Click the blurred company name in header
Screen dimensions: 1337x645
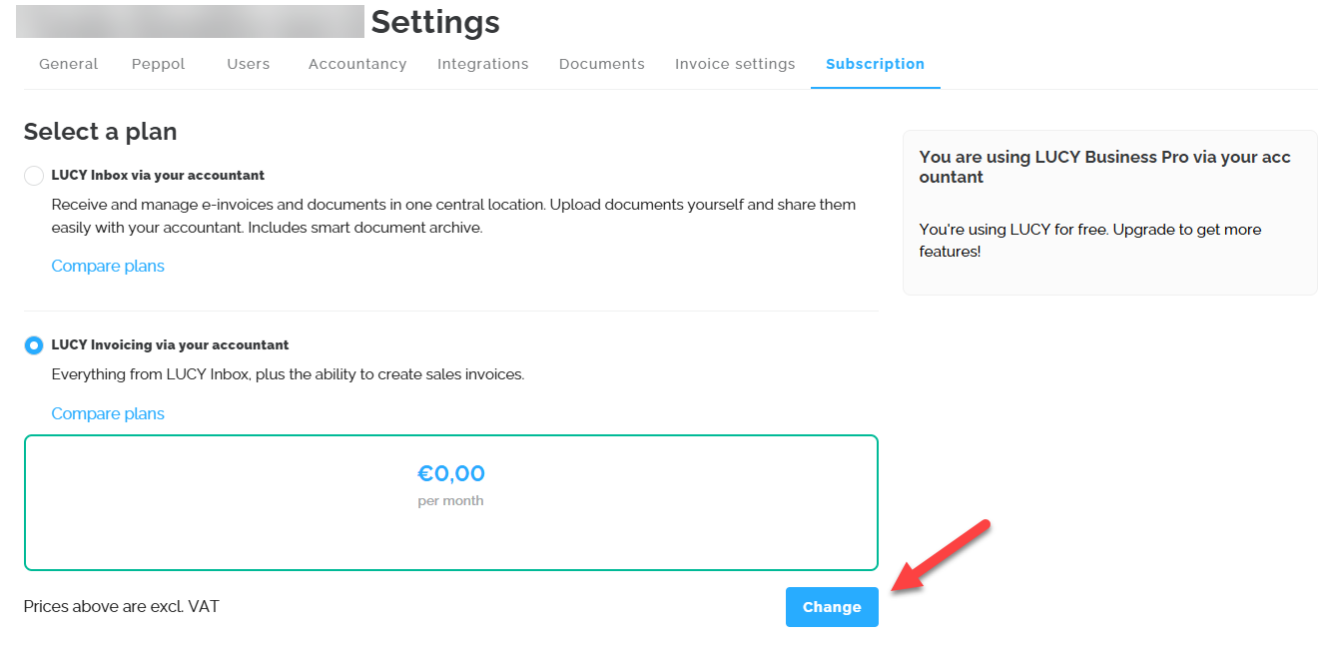pyautogui.click(x=190, y=21)
